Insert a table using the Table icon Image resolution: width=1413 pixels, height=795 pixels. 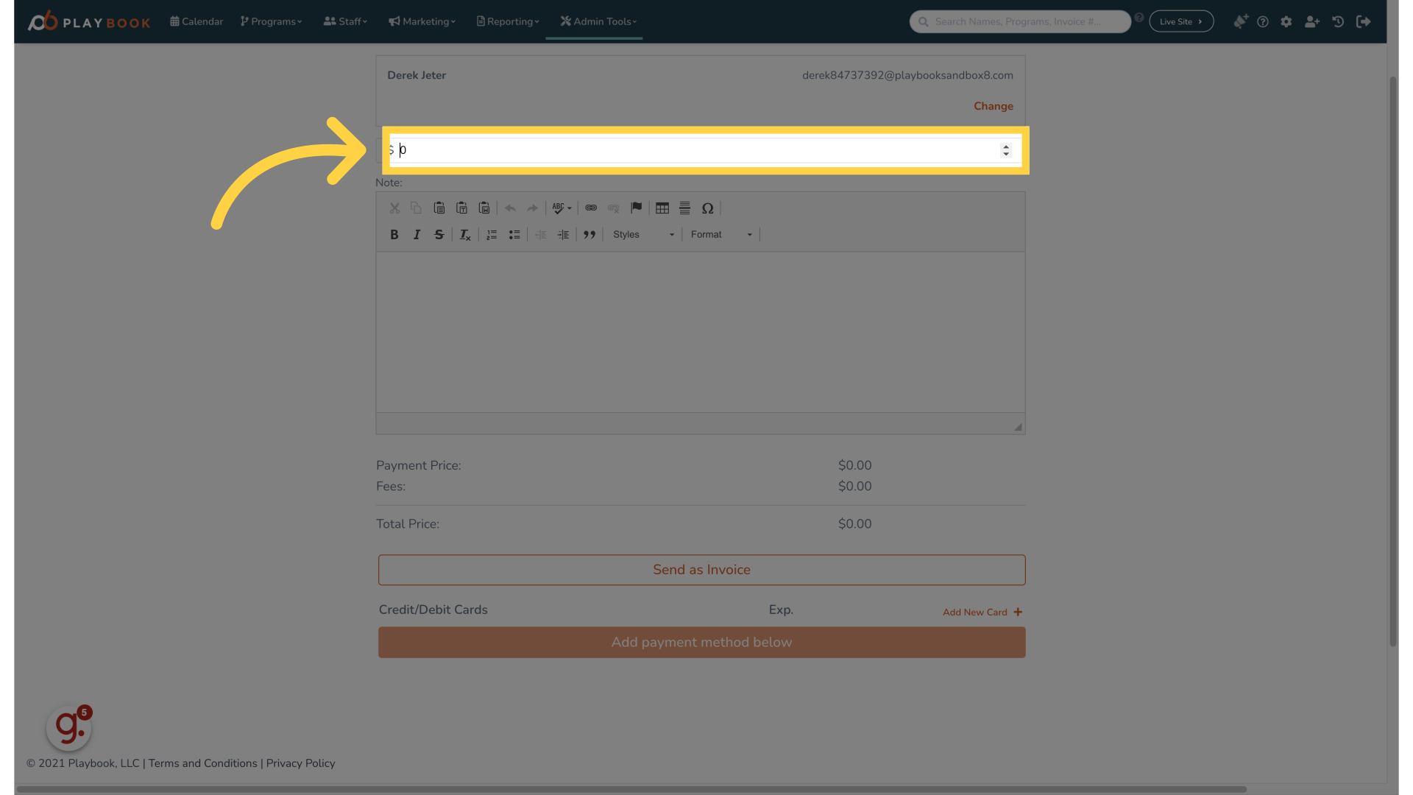[662, 208]
